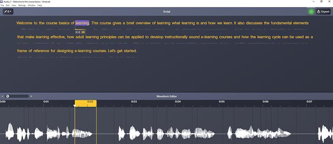
Task: Click the yellow selection region at 0:02
Action: (86, 103)
